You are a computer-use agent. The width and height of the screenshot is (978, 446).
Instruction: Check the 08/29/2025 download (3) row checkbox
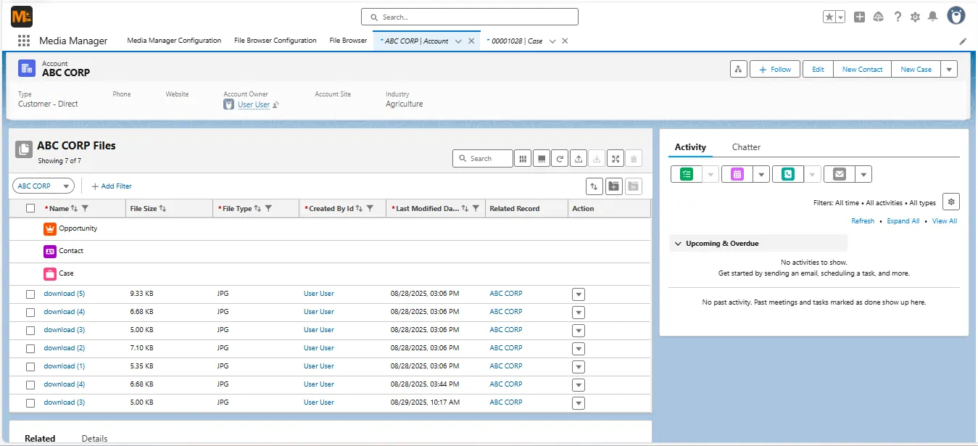click(30, 403)
